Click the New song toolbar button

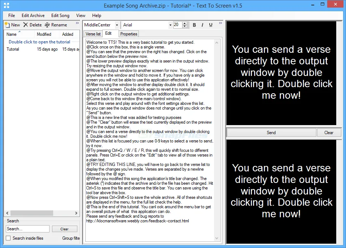(13, 25)
